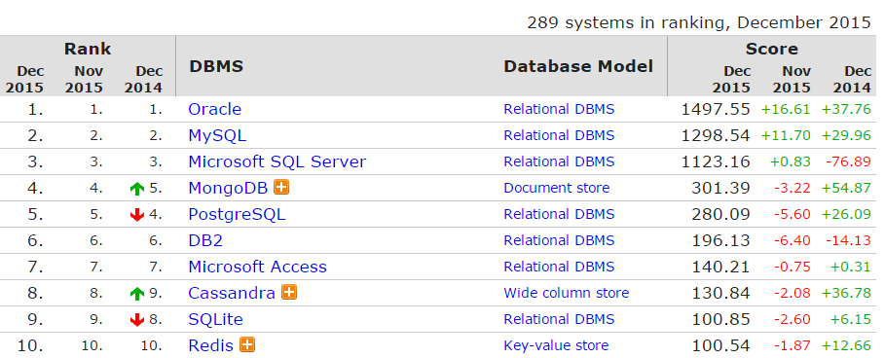885x358 pixels.
Task: Click MySQL score 1298.54
Action: click(716, 135)
